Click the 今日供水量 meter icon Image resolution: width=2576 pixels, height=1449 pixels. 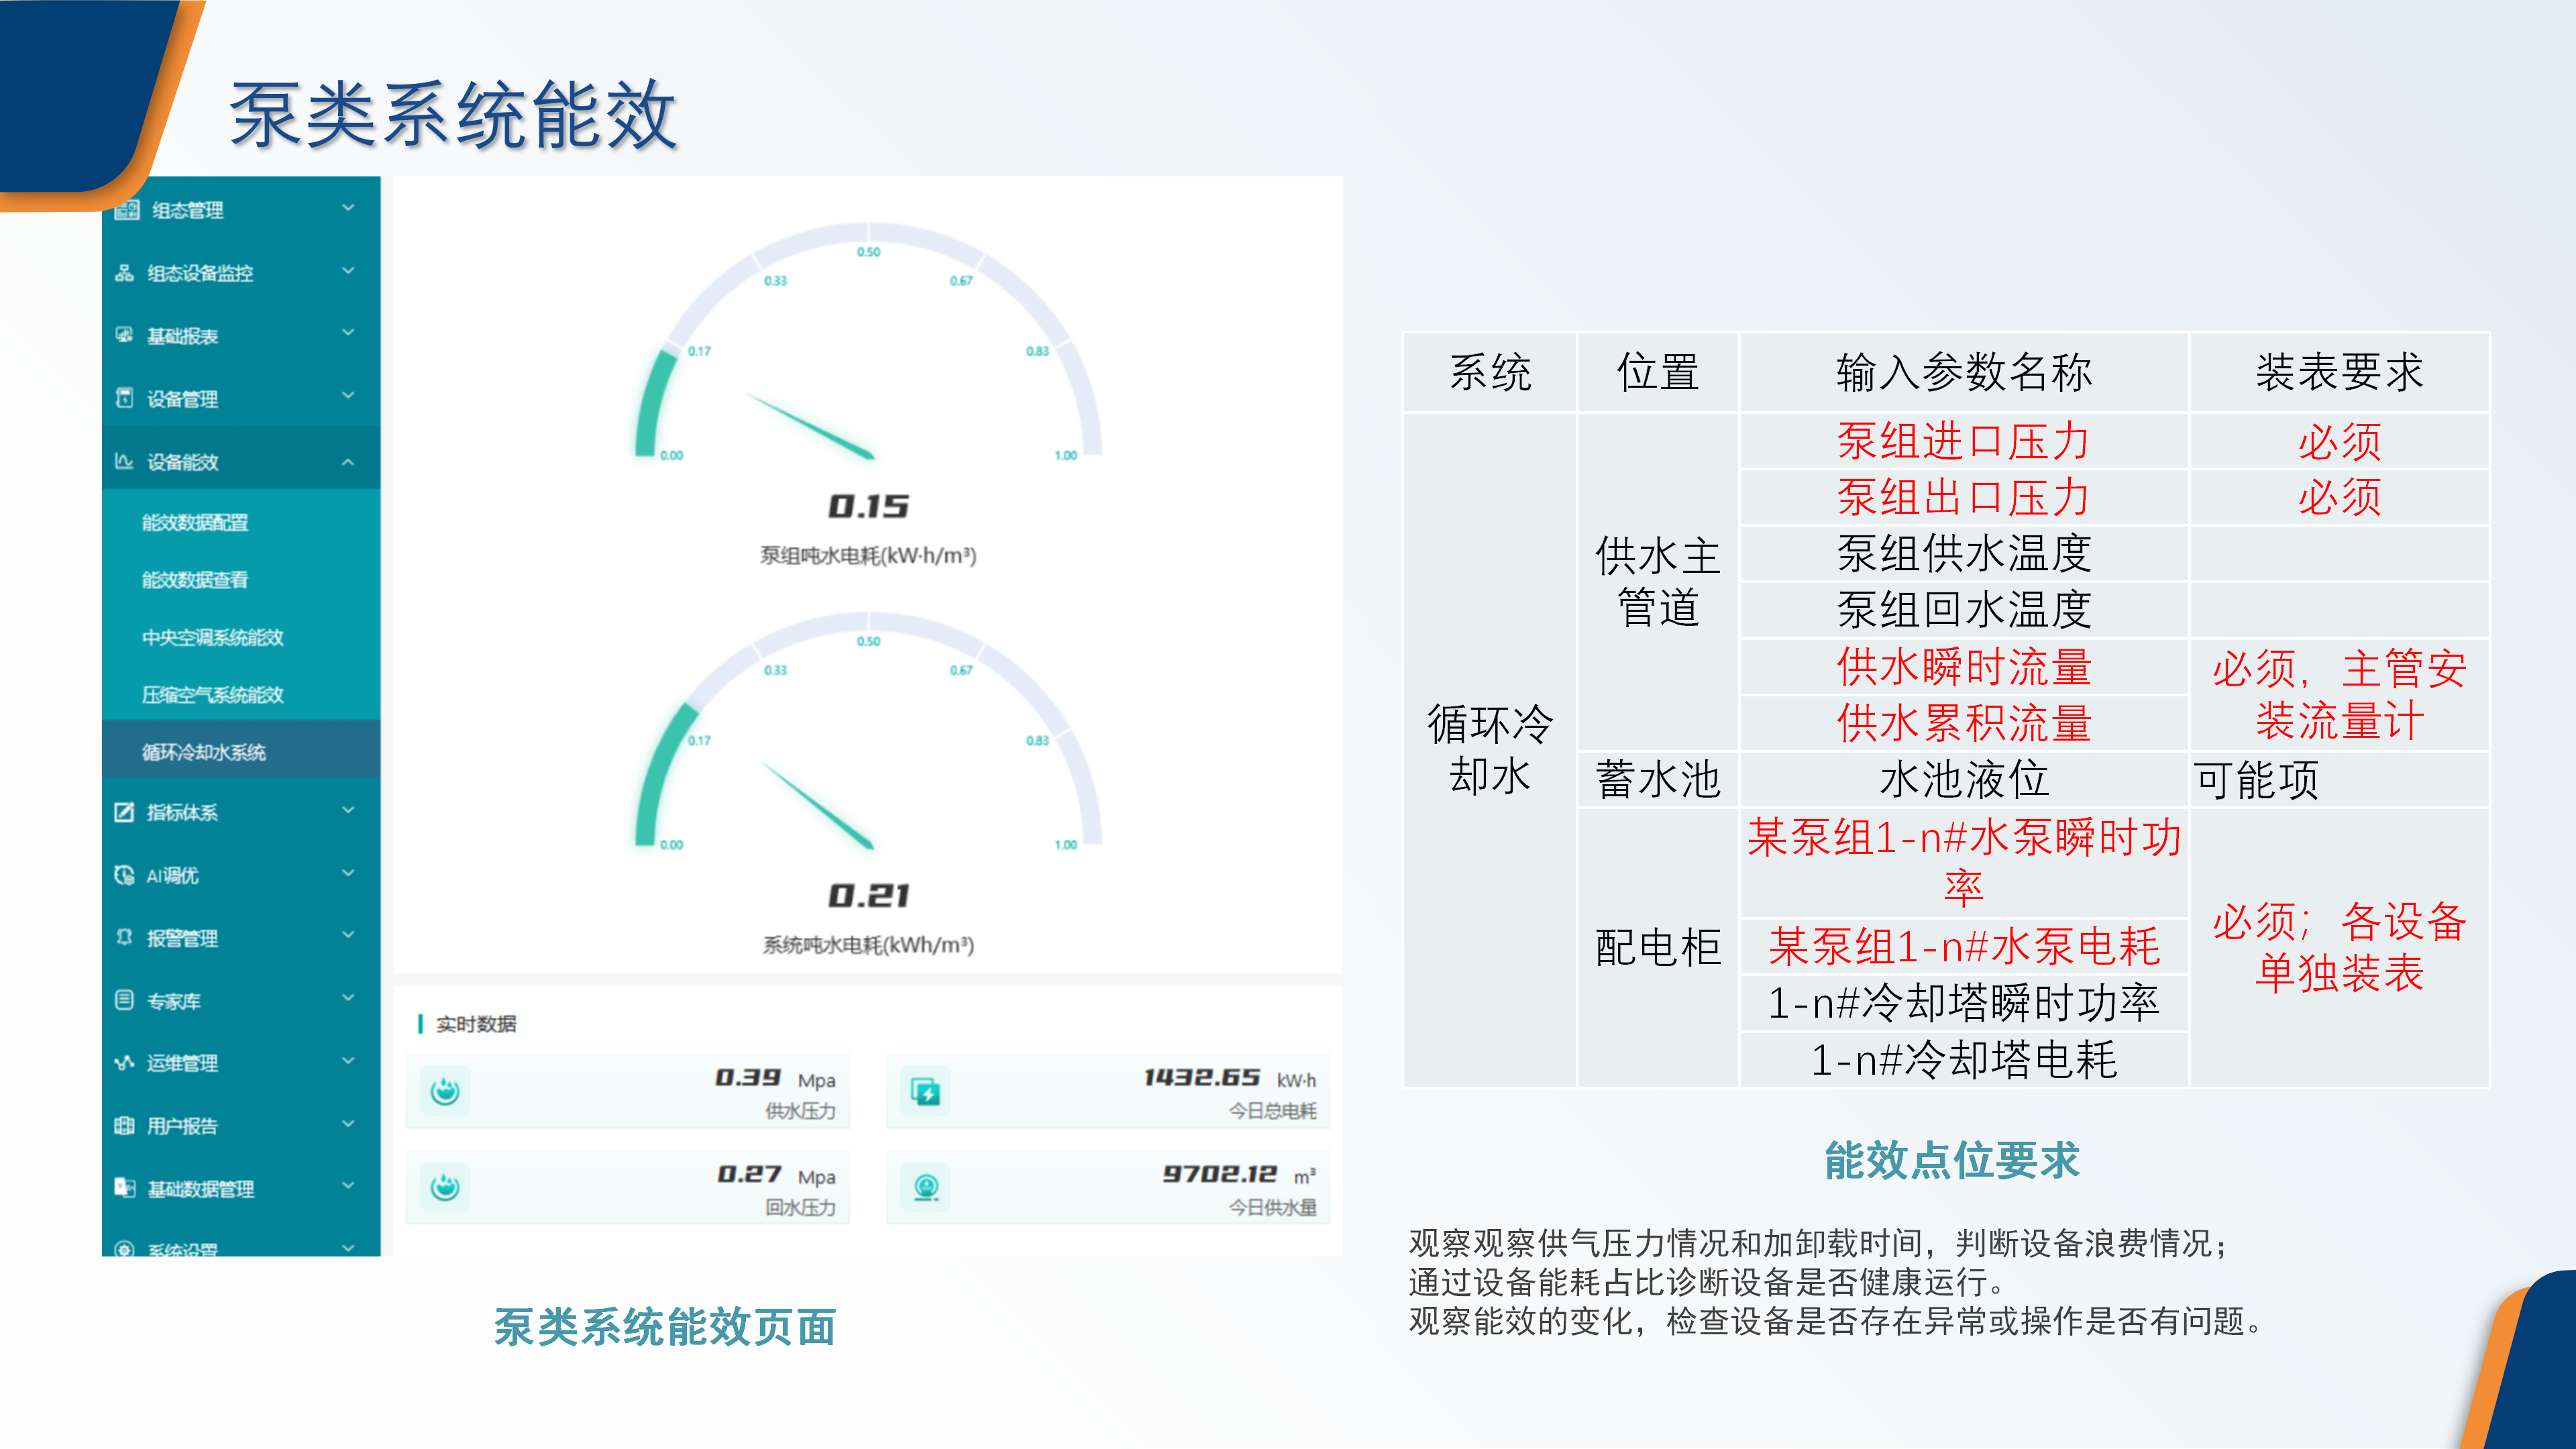(x=926, y=1187)
